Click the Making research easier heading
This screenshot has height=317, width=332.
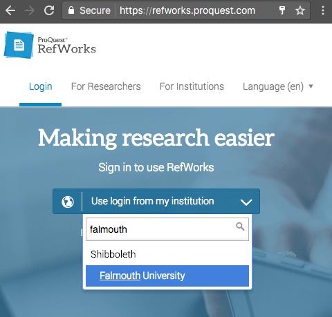156,138
